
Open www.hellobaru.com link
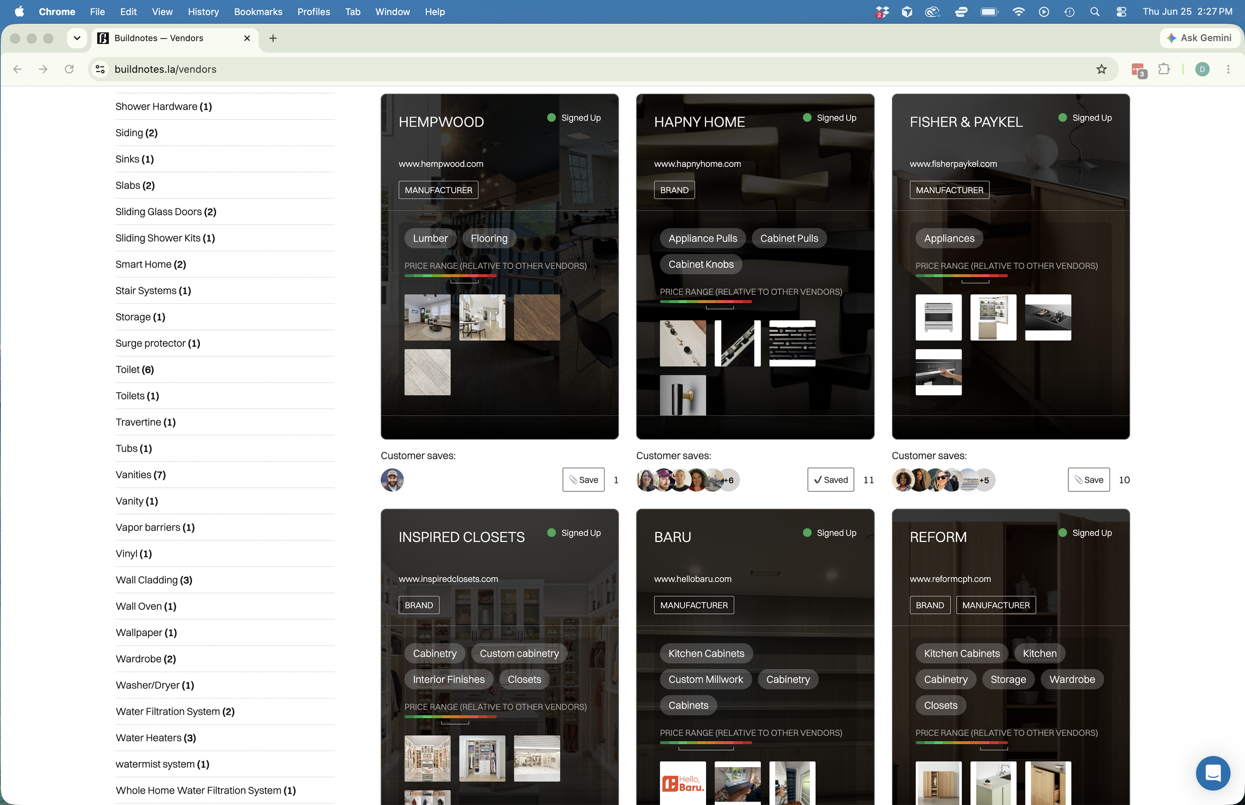[693, 579]
